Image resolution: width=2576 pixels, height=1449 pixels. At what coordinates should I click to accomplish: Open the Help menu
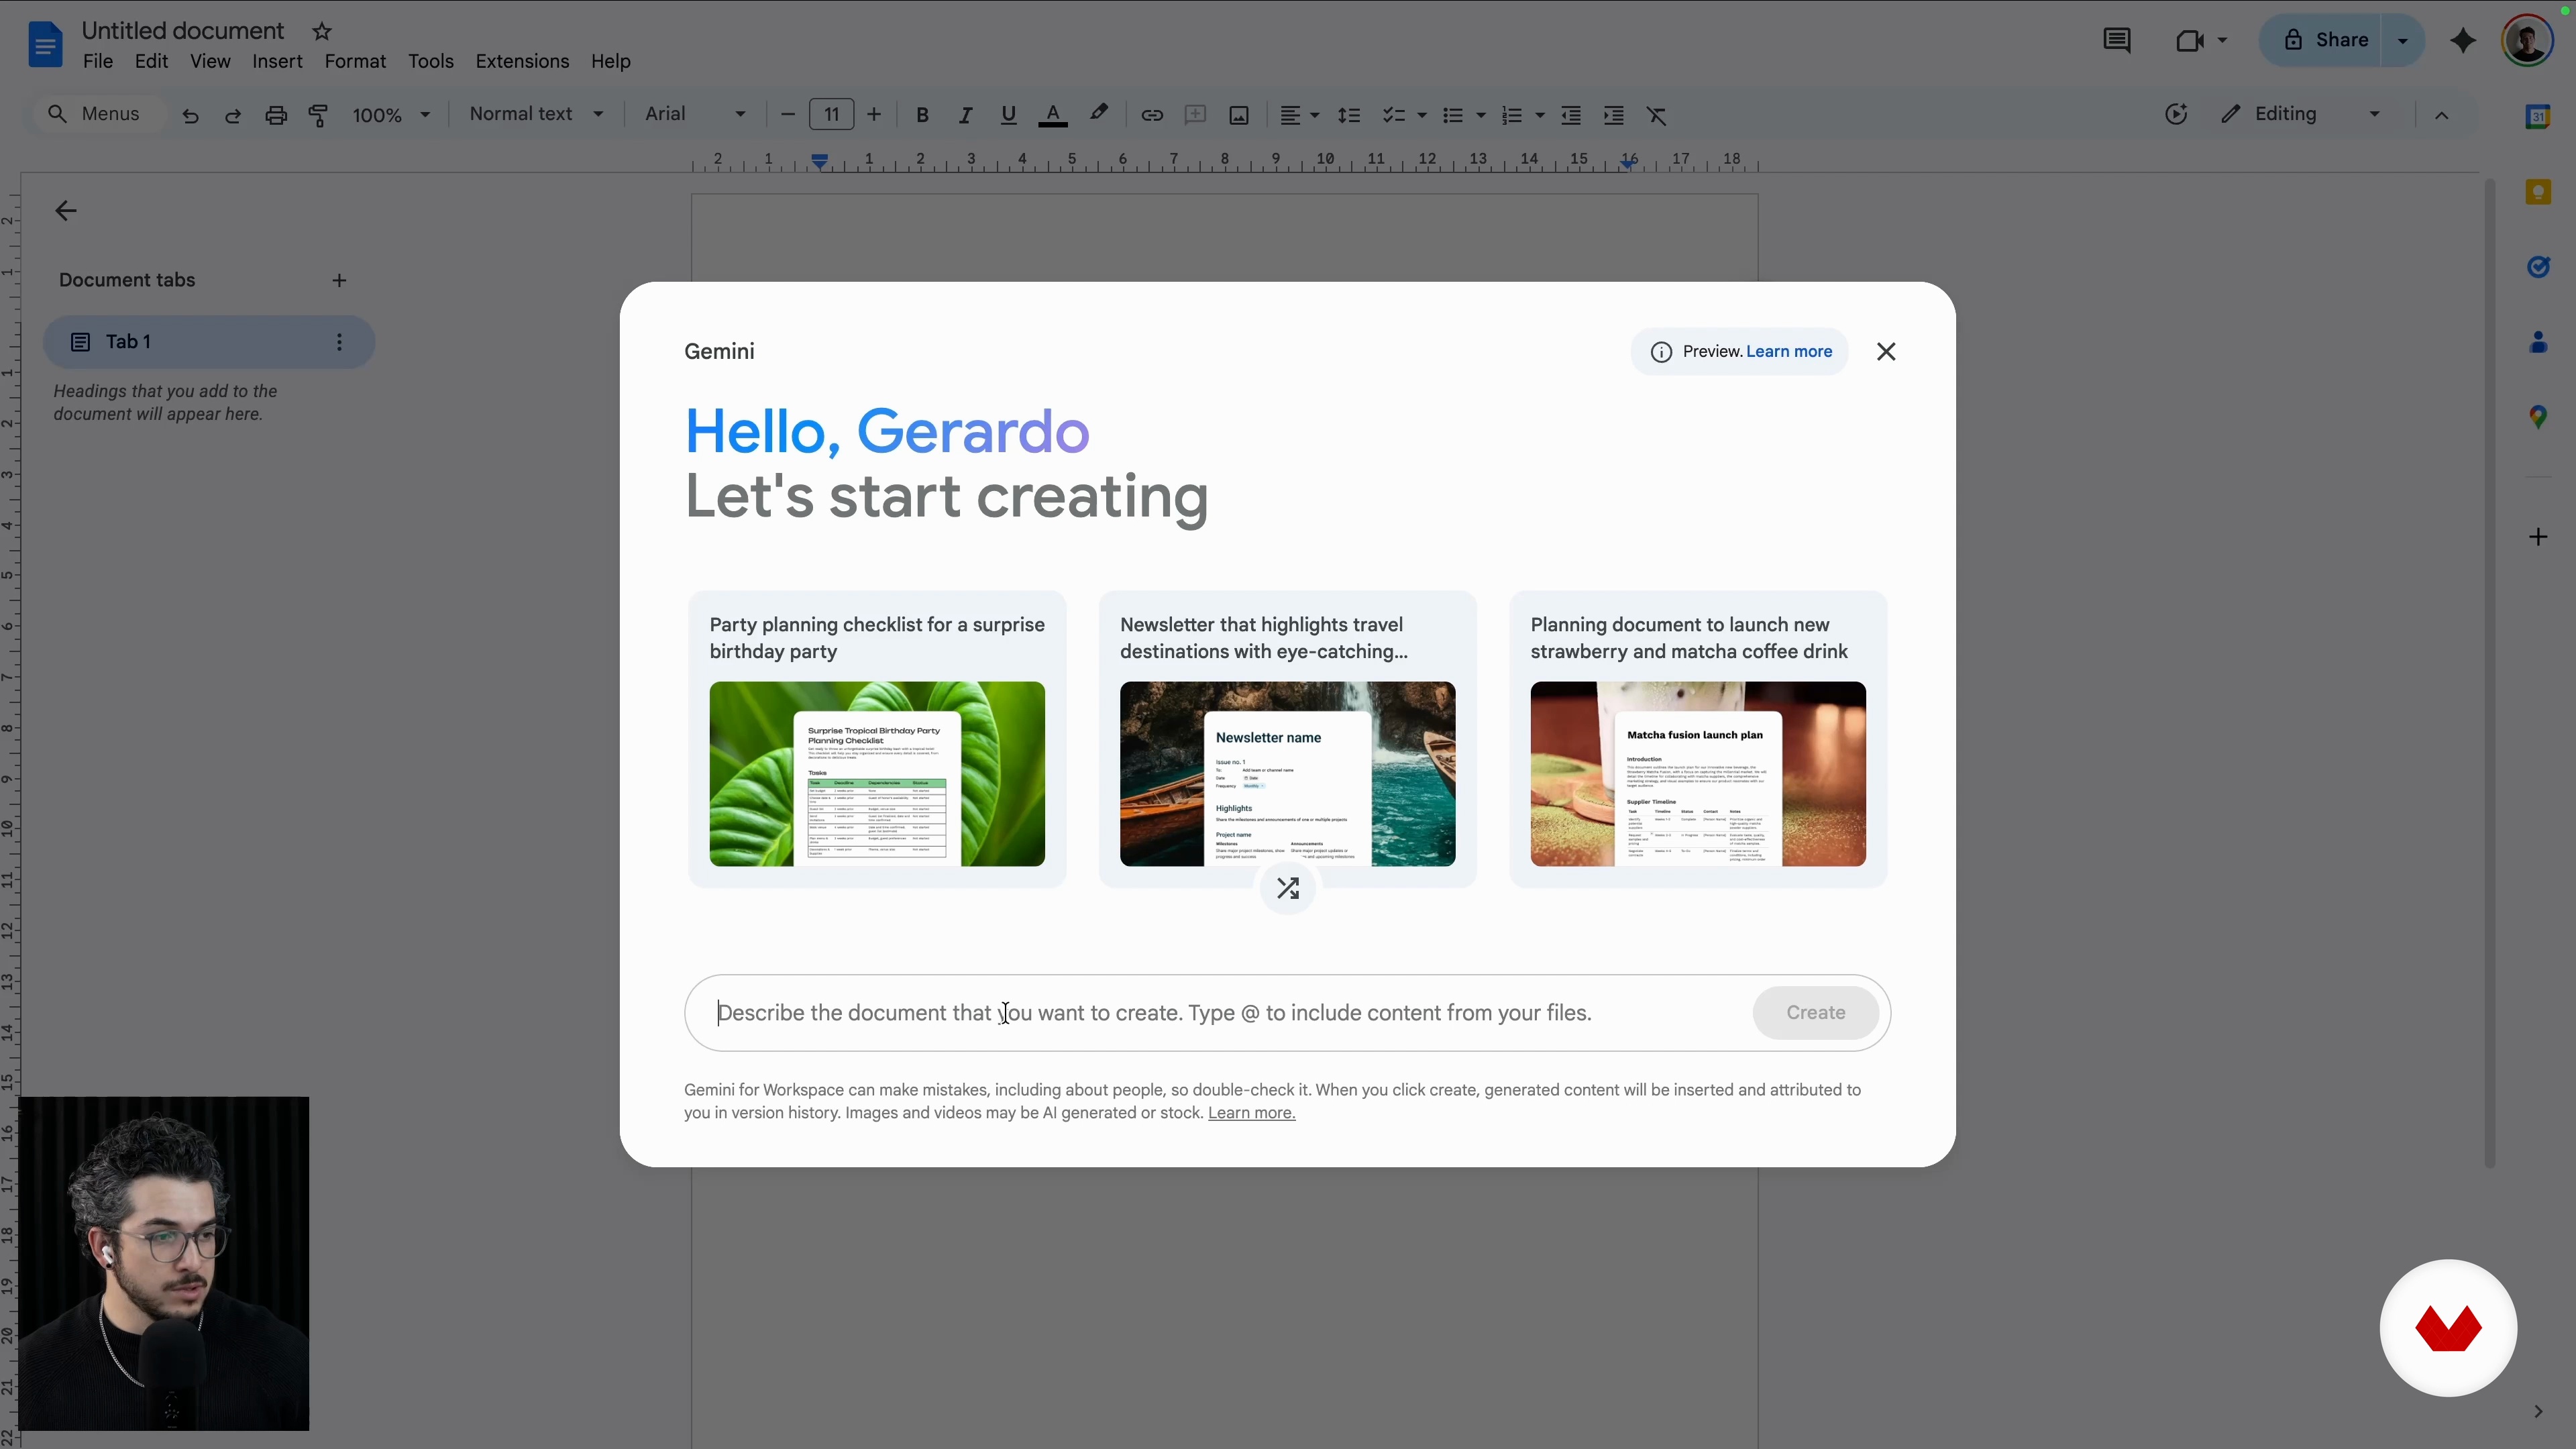[x=610, y=62]
